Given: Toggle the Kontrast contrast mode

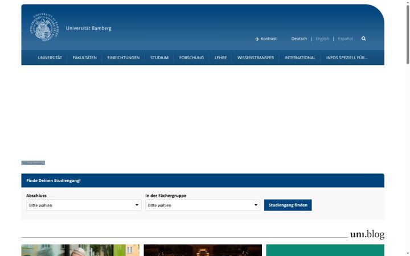Looking at the screenshot, I should click(266, 39).
